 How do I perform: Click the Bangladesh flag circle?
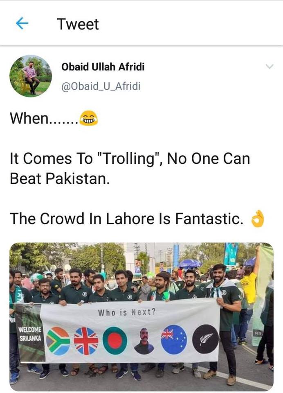pyautogui.click(x=115, y=341)
